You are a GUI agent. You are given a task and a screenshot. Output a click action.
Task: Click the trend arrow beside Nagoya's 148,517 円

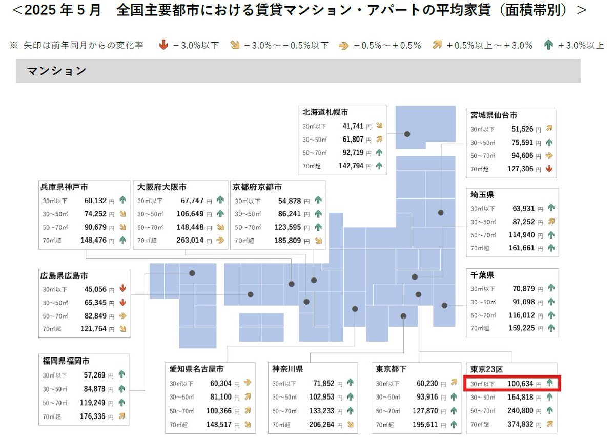(x=248, y=424)
